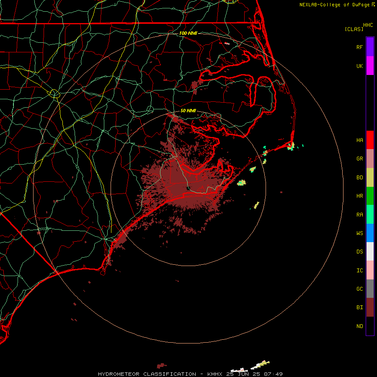Click the GC legend label
The image size is (377, 377).
(x=359, y=289)
